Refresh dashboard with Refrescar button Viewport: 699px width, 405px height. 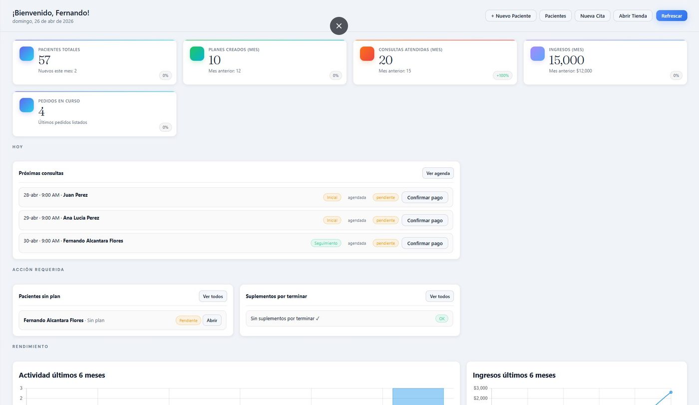point(672,16)
